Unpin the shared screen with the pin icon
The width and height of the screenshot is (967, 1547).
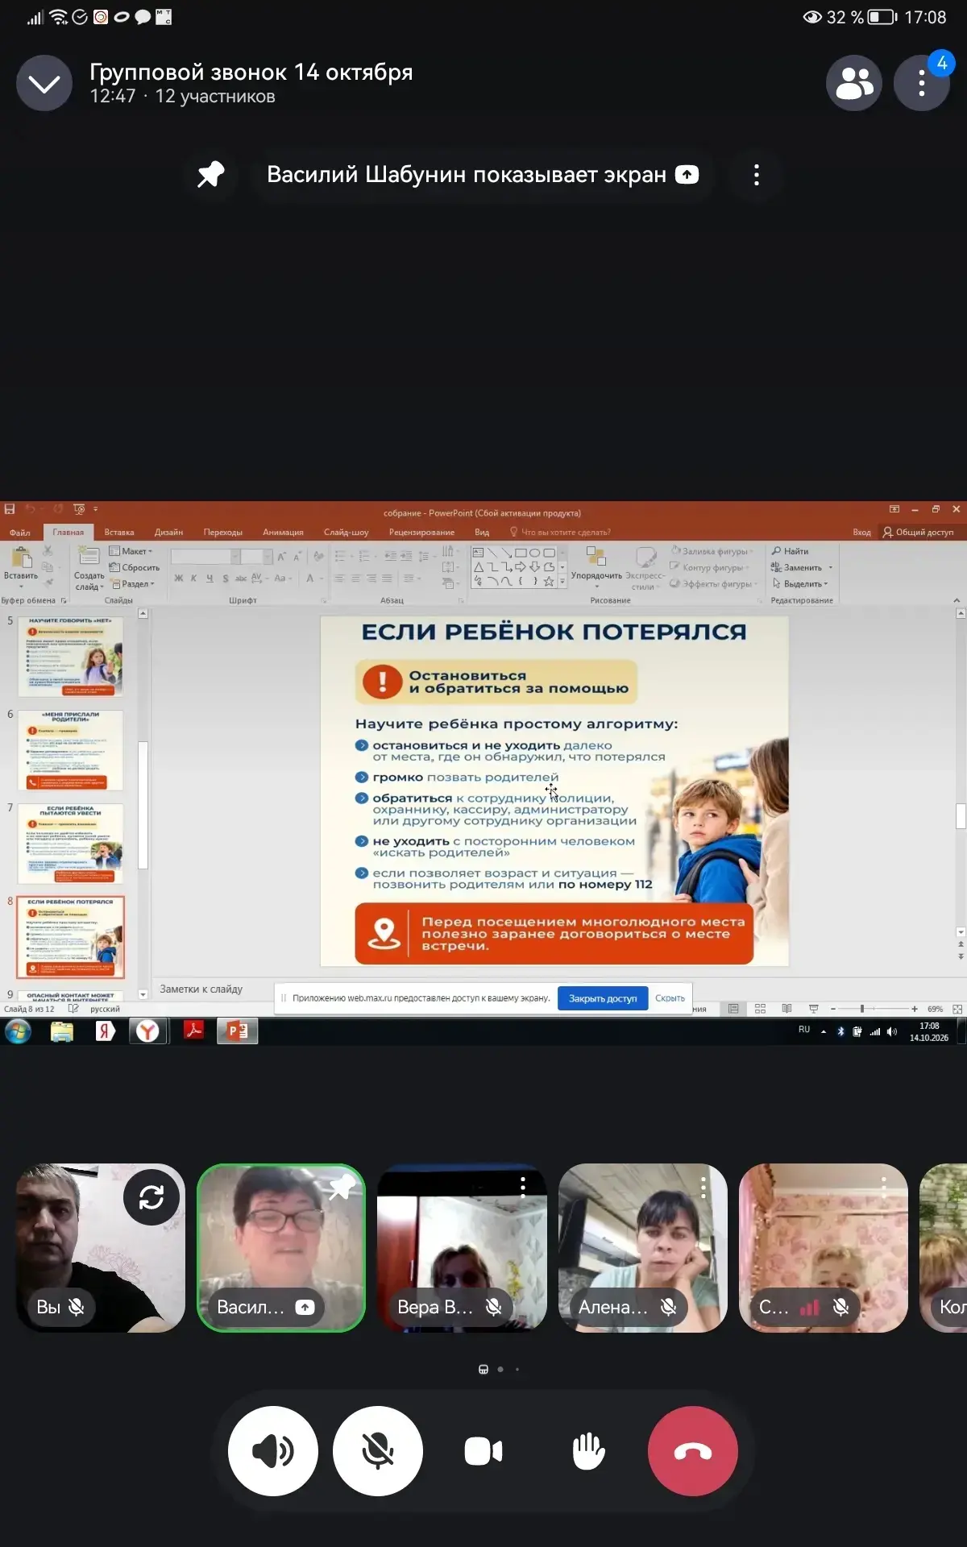pyautogui.click(x=211, y=174)
